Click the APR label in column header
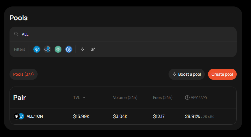 click(x=203, y=98)
